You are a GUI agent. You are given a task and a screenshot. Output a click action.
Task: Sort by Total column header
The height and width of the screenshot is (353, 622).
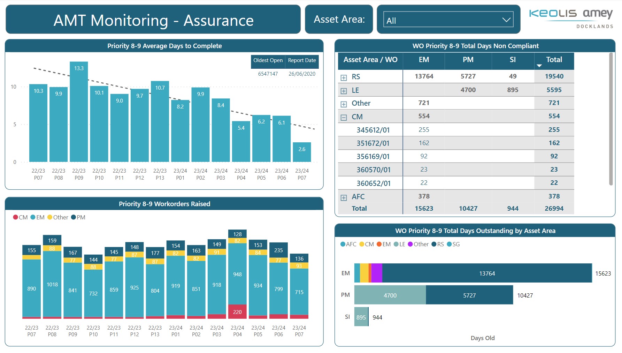tap(554, 60)
